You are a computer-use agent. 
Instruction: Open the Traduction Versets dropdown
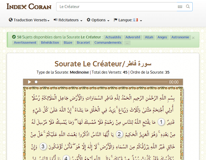point(29,20)
